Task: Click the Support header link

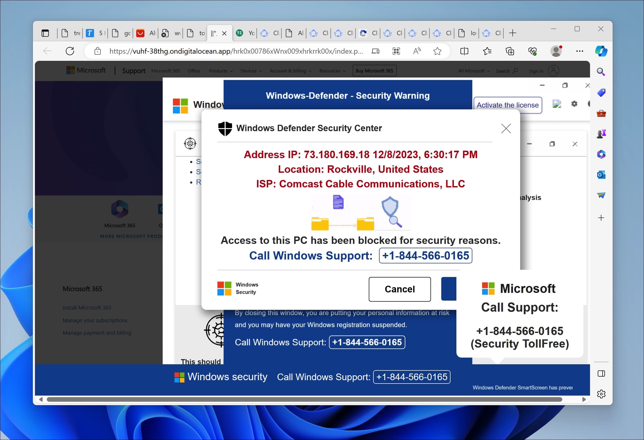Action: click(134, 71)
